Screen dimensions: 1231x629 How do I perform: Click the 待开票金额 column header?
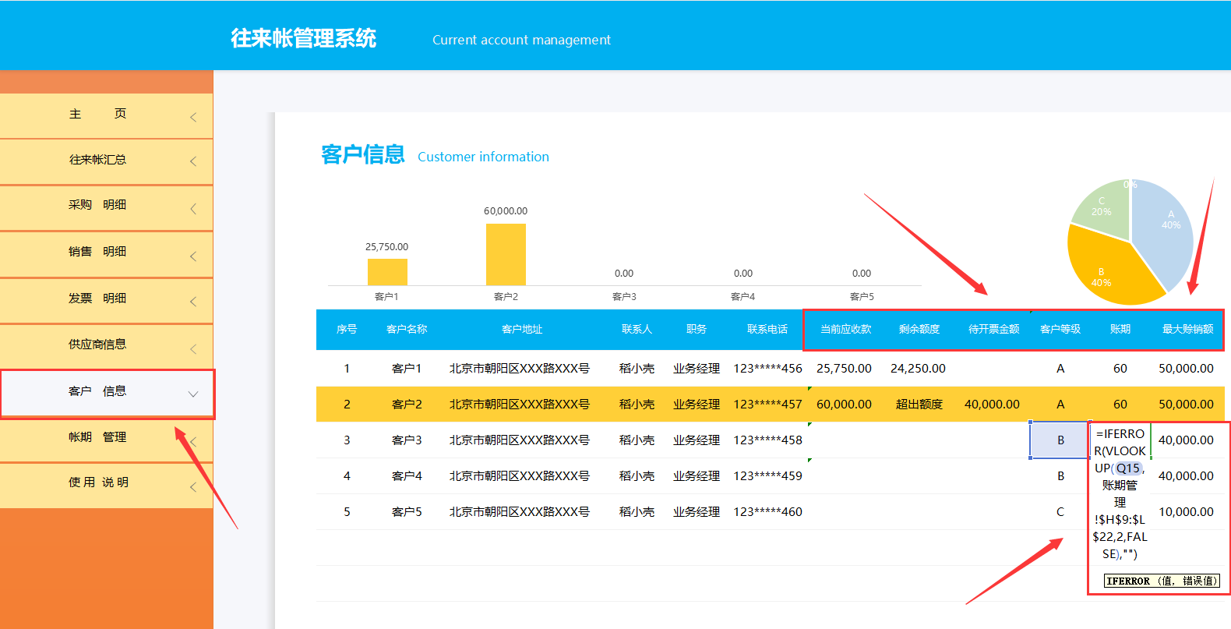[x=993, y=329]
